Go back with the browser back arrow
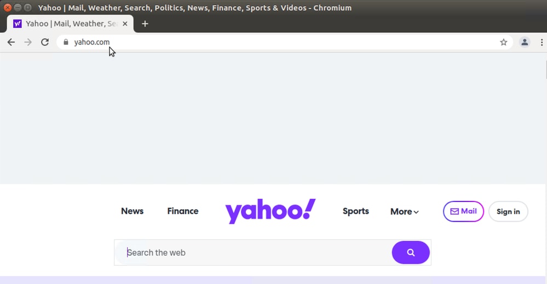The width and height of the screenshot is (547, 284). [11, 42]
